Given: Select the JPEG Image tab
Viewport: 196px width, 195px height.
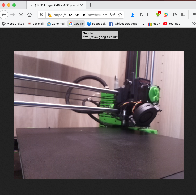Looking at the screenshot, I should point(56,5).
